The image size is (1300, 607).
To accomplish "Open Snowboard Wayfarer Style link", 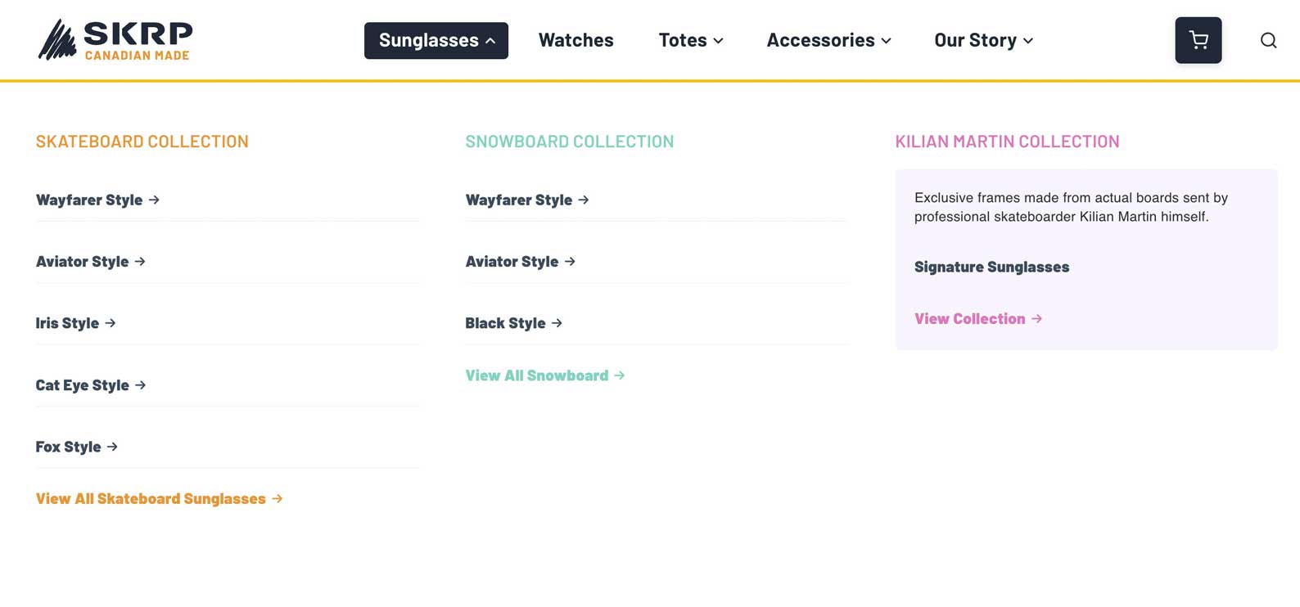I will [527, 200].
